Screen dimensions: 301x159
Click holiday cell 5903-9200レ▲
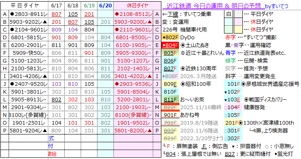[134, 22]
